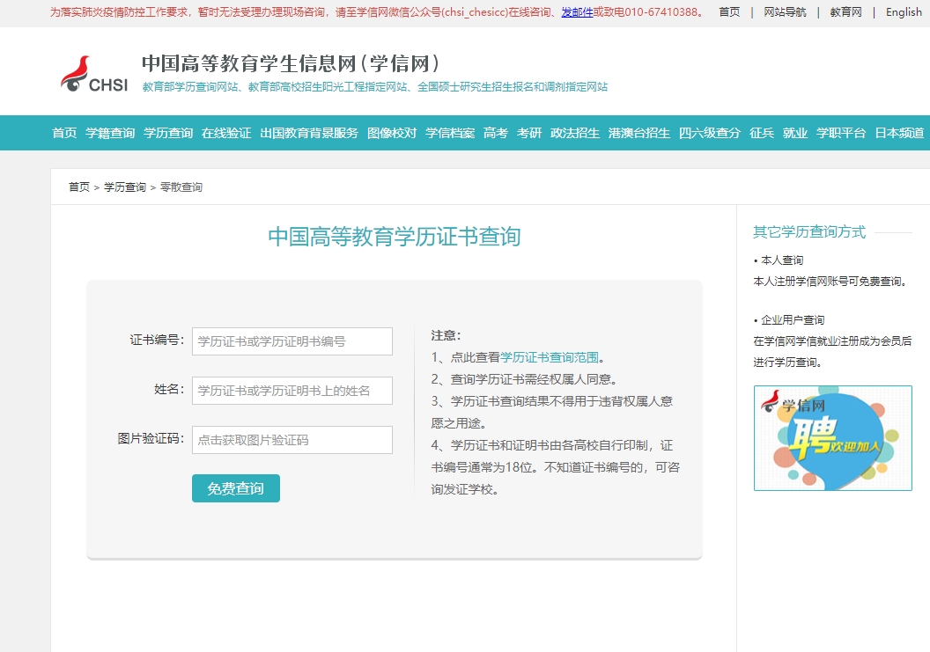Screen dimensions: 930x652
Task: Open the 学信网 recruitment banner image
Action: [x=833, y=438]
